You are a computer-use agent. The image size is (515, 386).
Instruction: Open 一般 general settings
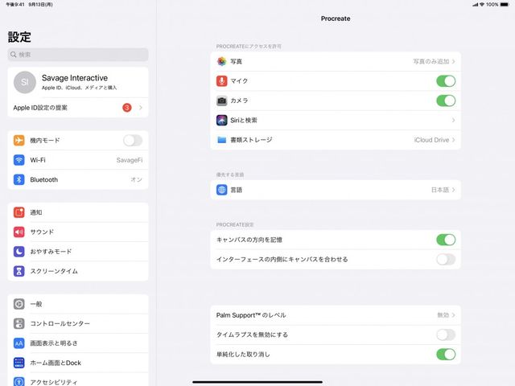click(78, 304)
